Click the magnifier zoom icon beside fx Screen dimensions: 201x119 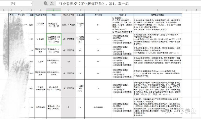(x=45, y=3)
